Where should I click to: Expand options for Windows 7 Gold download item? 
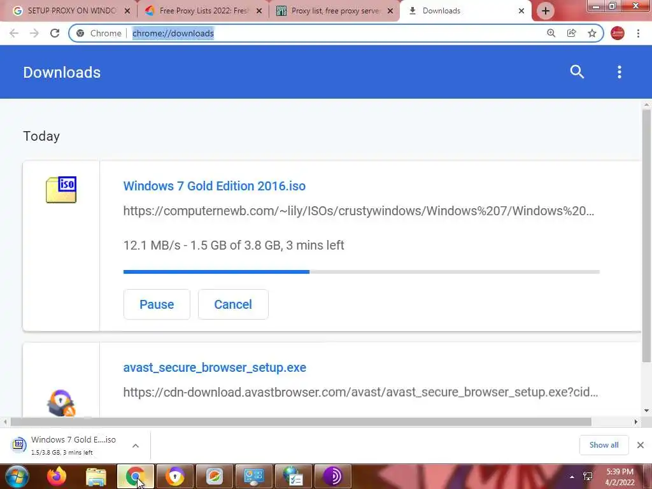tap(136, 446)
